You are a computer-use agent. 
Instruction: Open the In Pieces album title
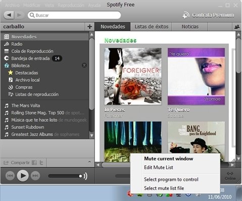coord(115,110)
